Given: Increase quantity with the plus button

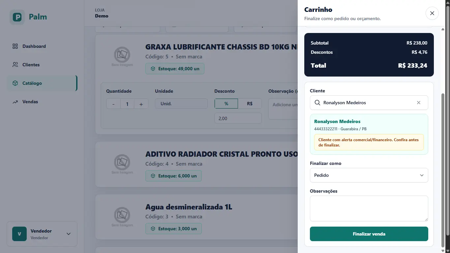Looking at the screenshot, I should point(141,104).
